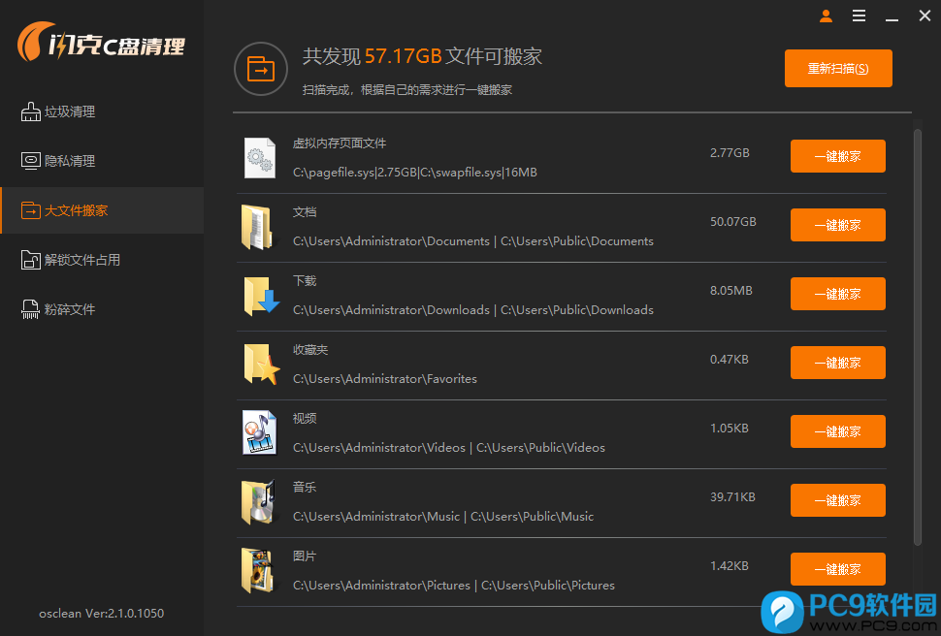Click the 2.77GB size value
This screenshot has width=941, height=636.
click(x=730, y=153)
